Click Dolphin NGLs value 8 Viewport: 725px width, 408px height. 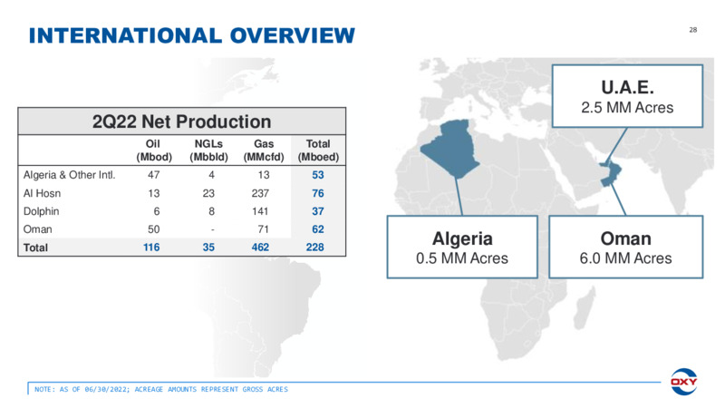[211, 211]
